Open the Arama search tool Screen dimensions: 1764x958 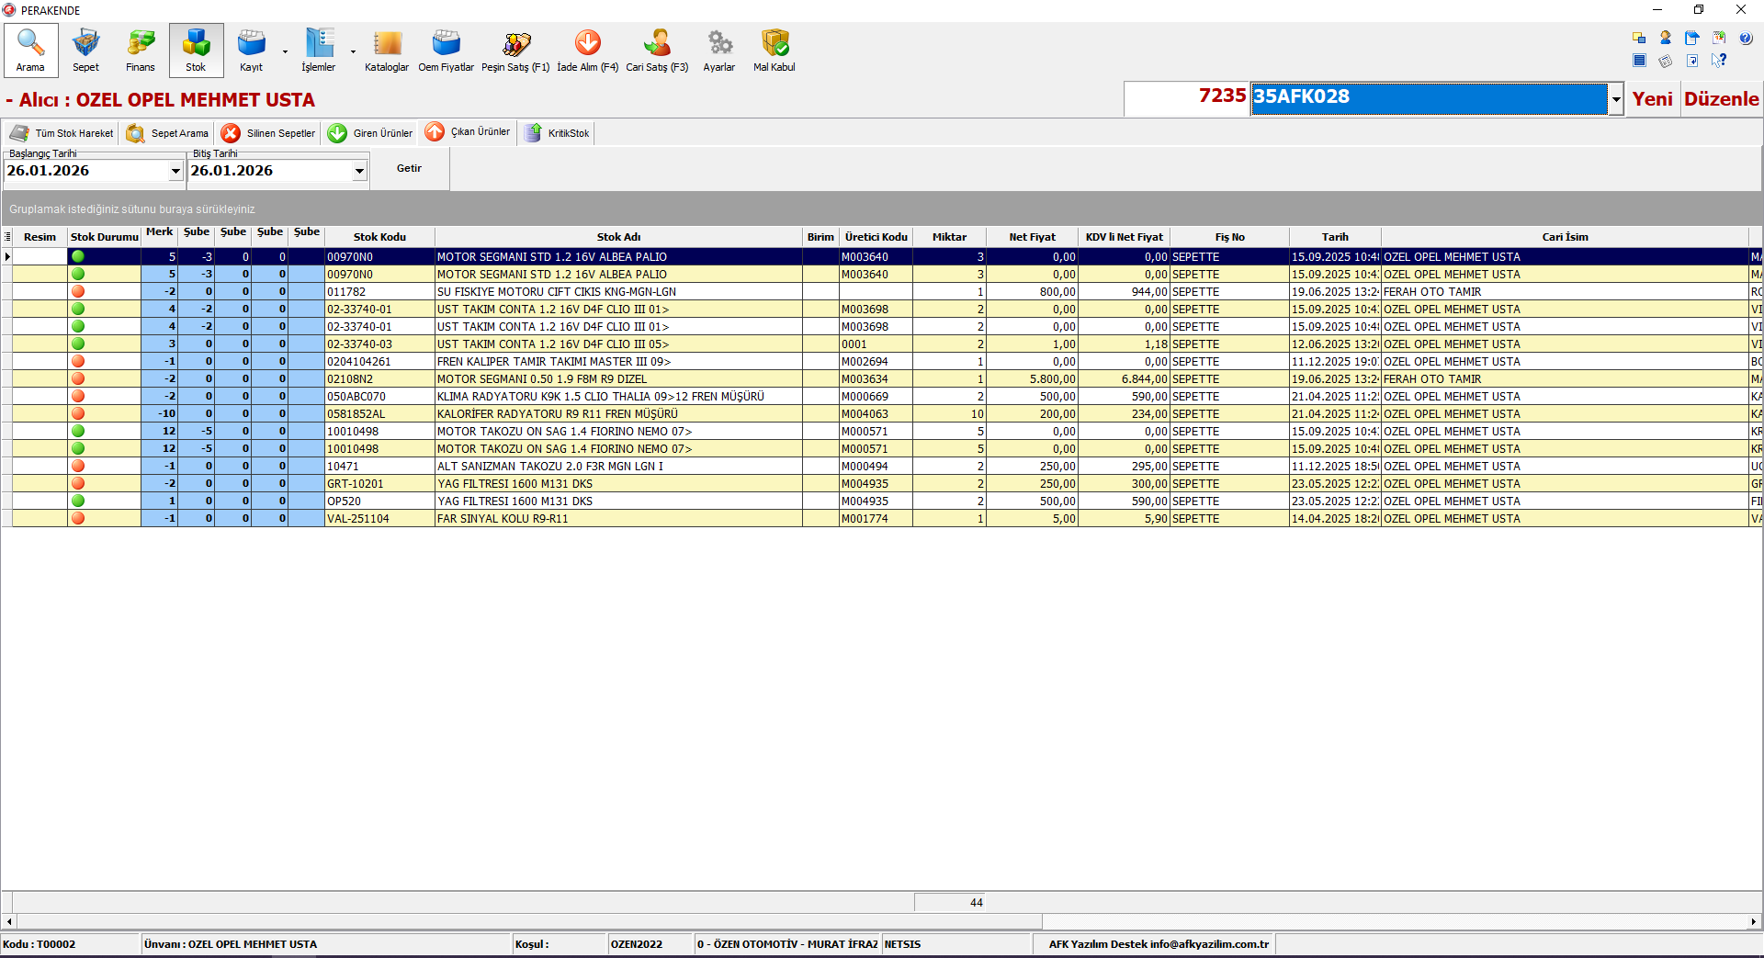[x=30, y=50]
